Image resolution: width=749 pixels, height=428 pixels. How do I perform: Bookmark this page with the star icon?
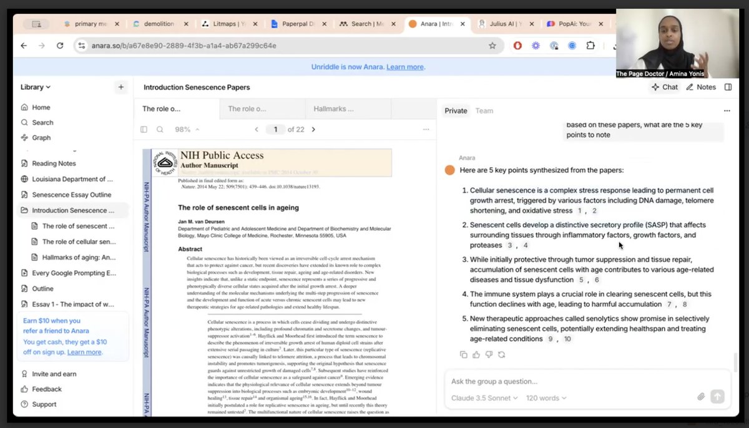pos(492,46)
